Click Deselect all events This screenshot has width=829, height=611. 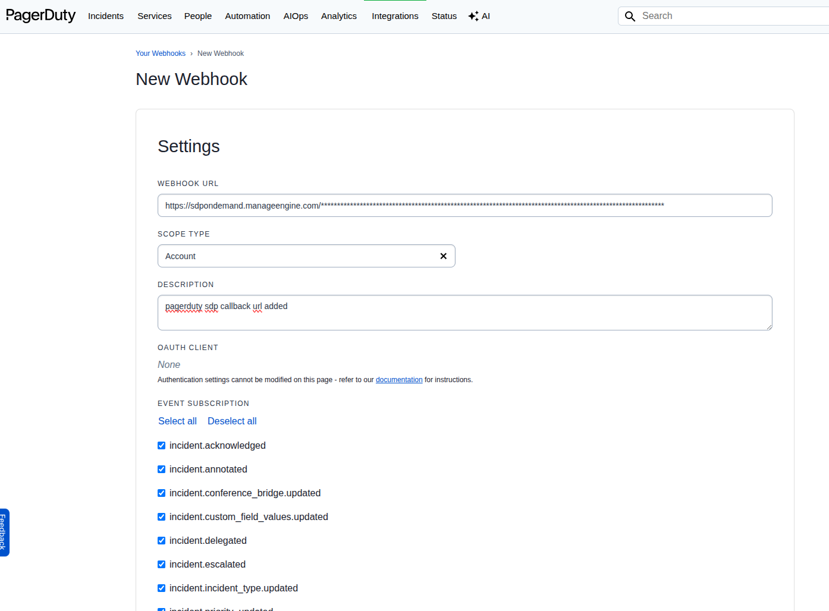click(x=232, y=421)
